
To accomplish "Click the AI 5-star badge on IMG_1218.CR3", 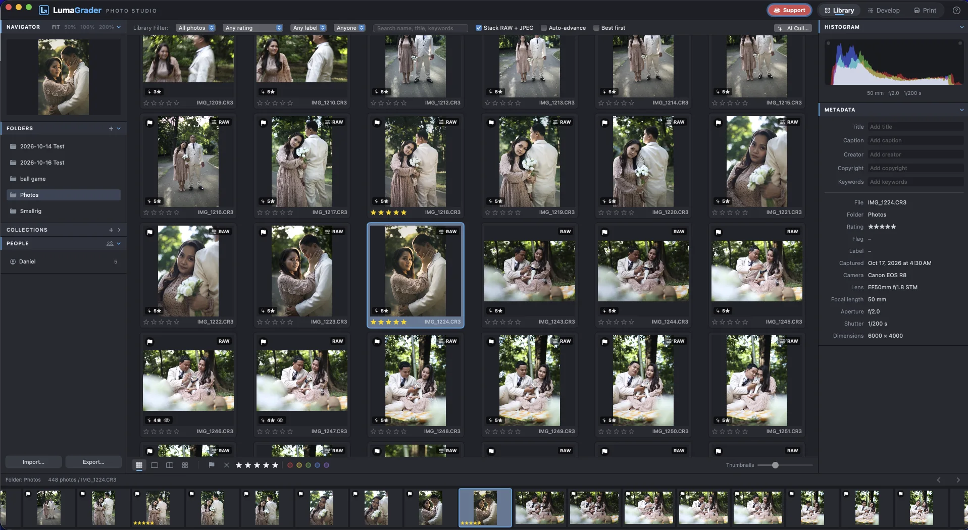I will coord(381,201).
